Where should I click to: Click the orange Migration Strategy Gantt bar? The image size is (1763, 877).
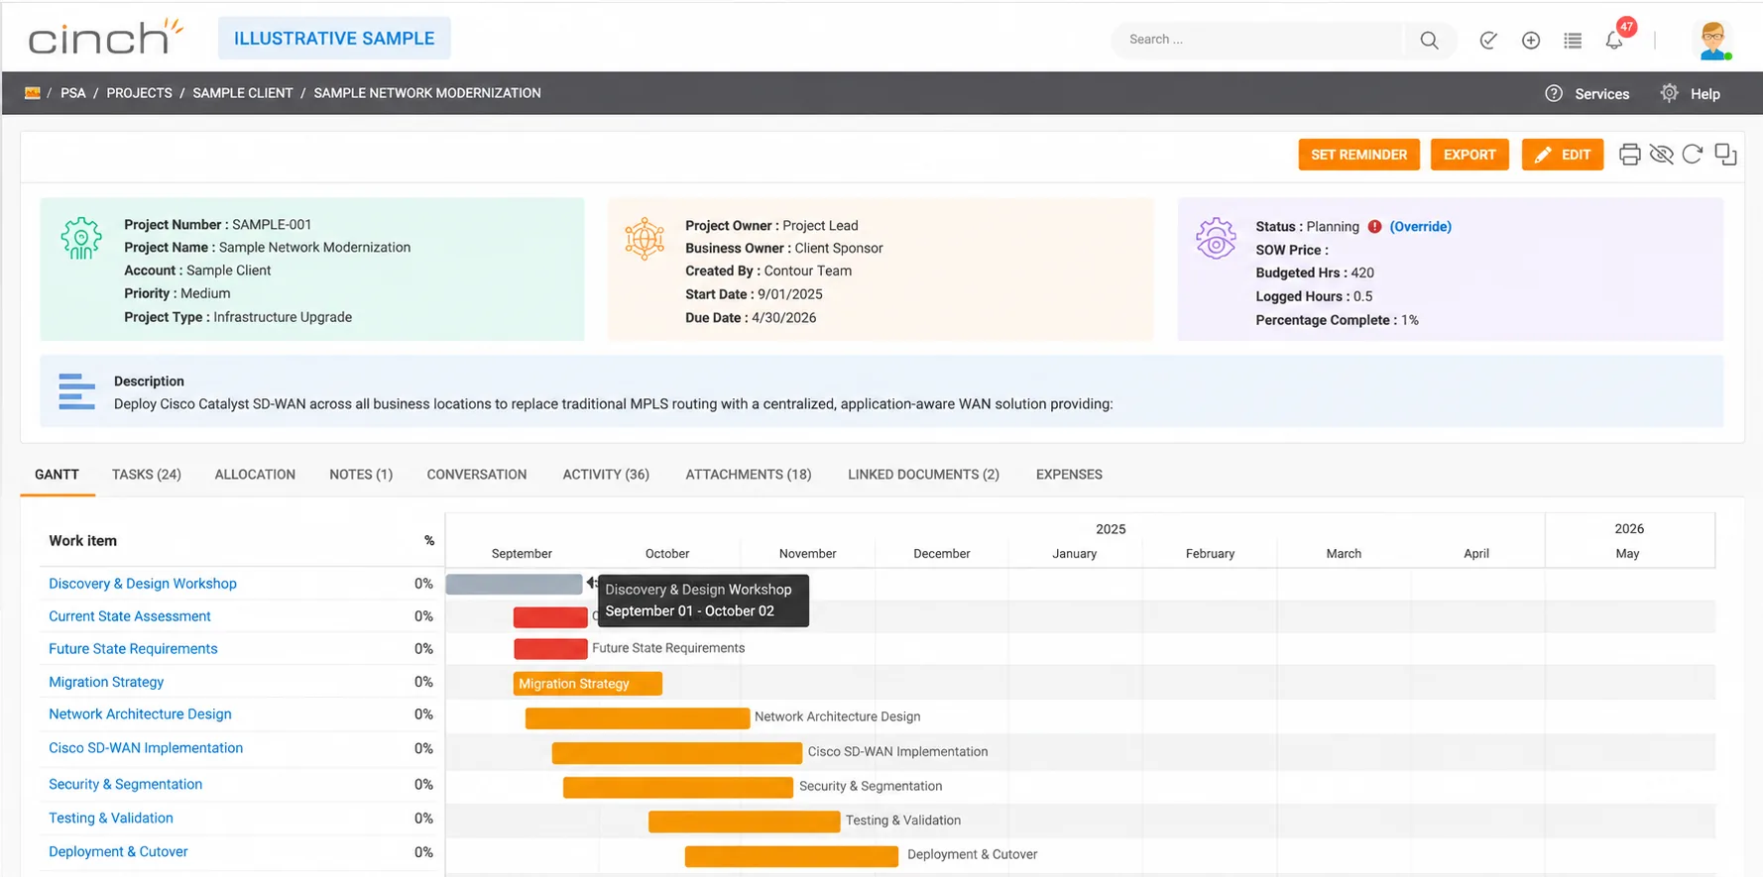point(588,684)
